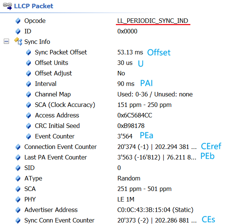Click the diamond icon beside PHY
This screenshot has height=224, width=228.
pyautogui.click(x=18, y=200)
